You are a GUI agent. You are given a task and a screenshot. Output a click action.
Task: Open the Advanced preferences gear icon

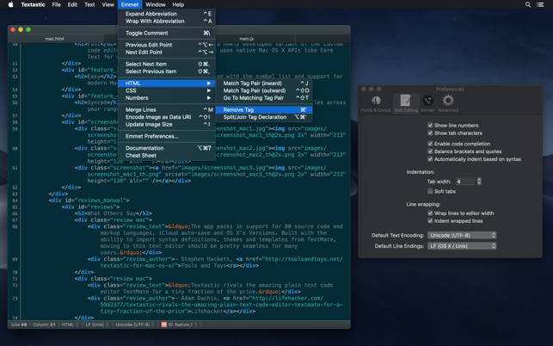[448, 103]
